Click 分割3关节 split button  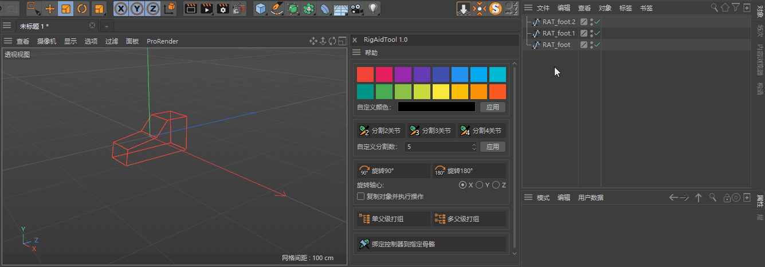pos(431,131)
